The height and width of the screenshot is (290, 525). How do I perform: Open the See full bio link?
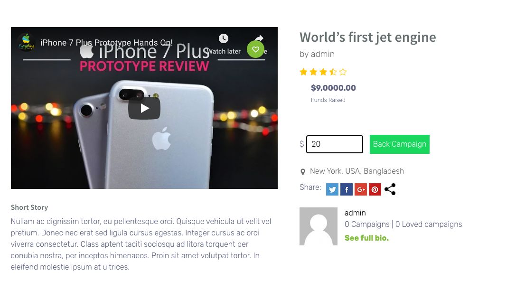pyautogui.click(x=366, y=238)
